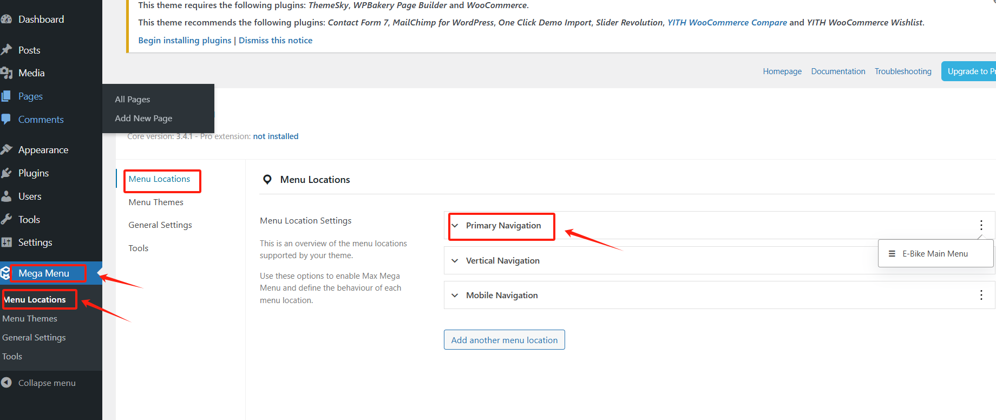This screenshot has height=420, width=996.
Task: Click the Tools wrench icon
Action: [6, 219]
